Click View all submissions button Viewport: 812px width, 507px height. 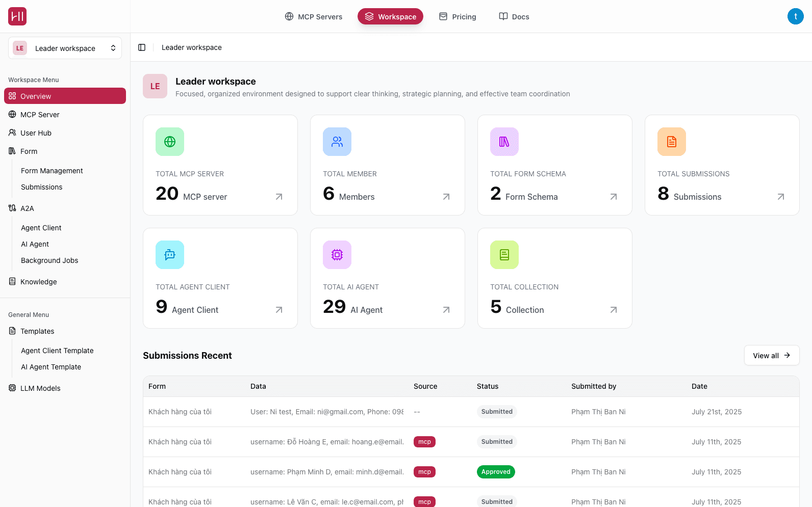(x=771, y=356)
